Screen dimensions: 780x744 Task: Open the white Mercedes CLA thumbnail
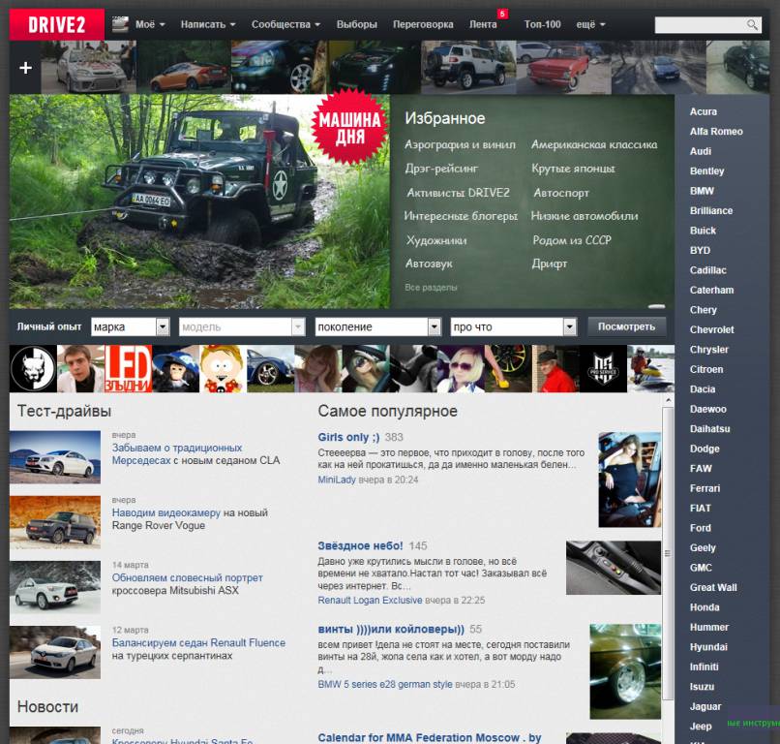(x=55, y=457)
